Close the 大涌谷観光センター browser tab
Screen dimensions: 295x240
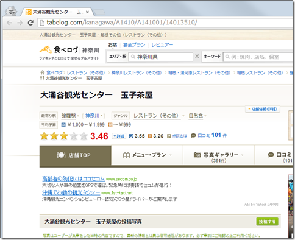pyautogui.click(x=87, y=12)
